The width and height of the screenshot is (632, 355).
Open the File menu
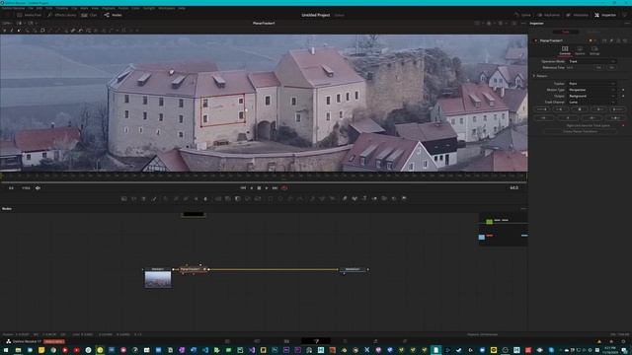tap(31, 8)
